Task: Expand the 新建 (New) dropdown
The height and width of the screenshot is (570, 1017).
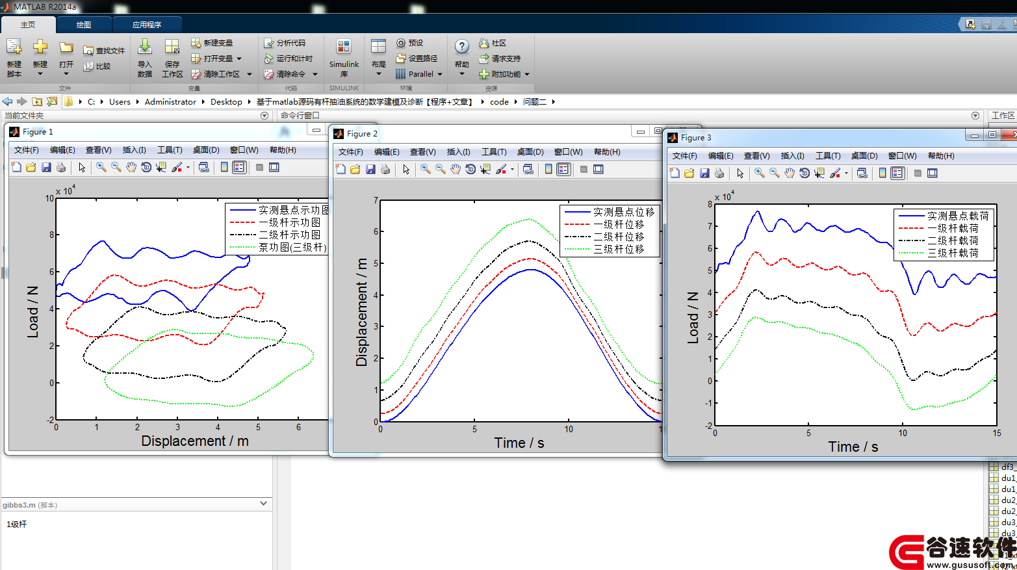Action: tap(40, 74)
